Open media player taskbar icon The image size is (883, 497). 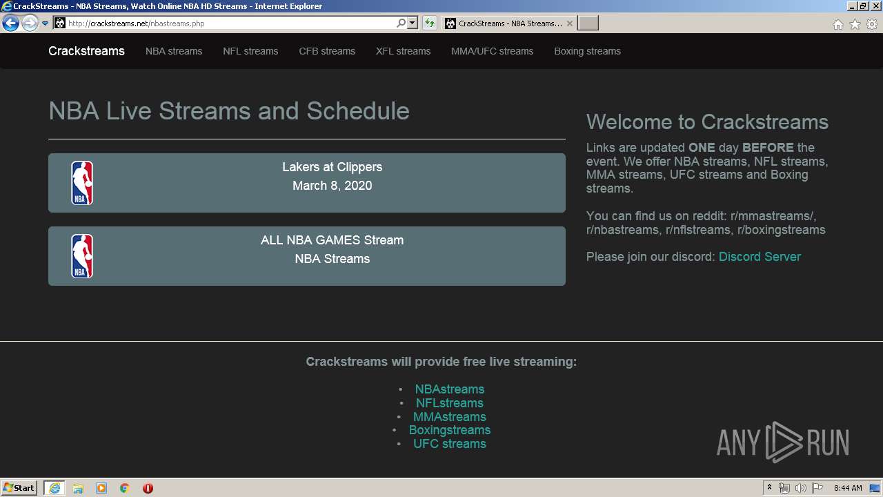101,488
